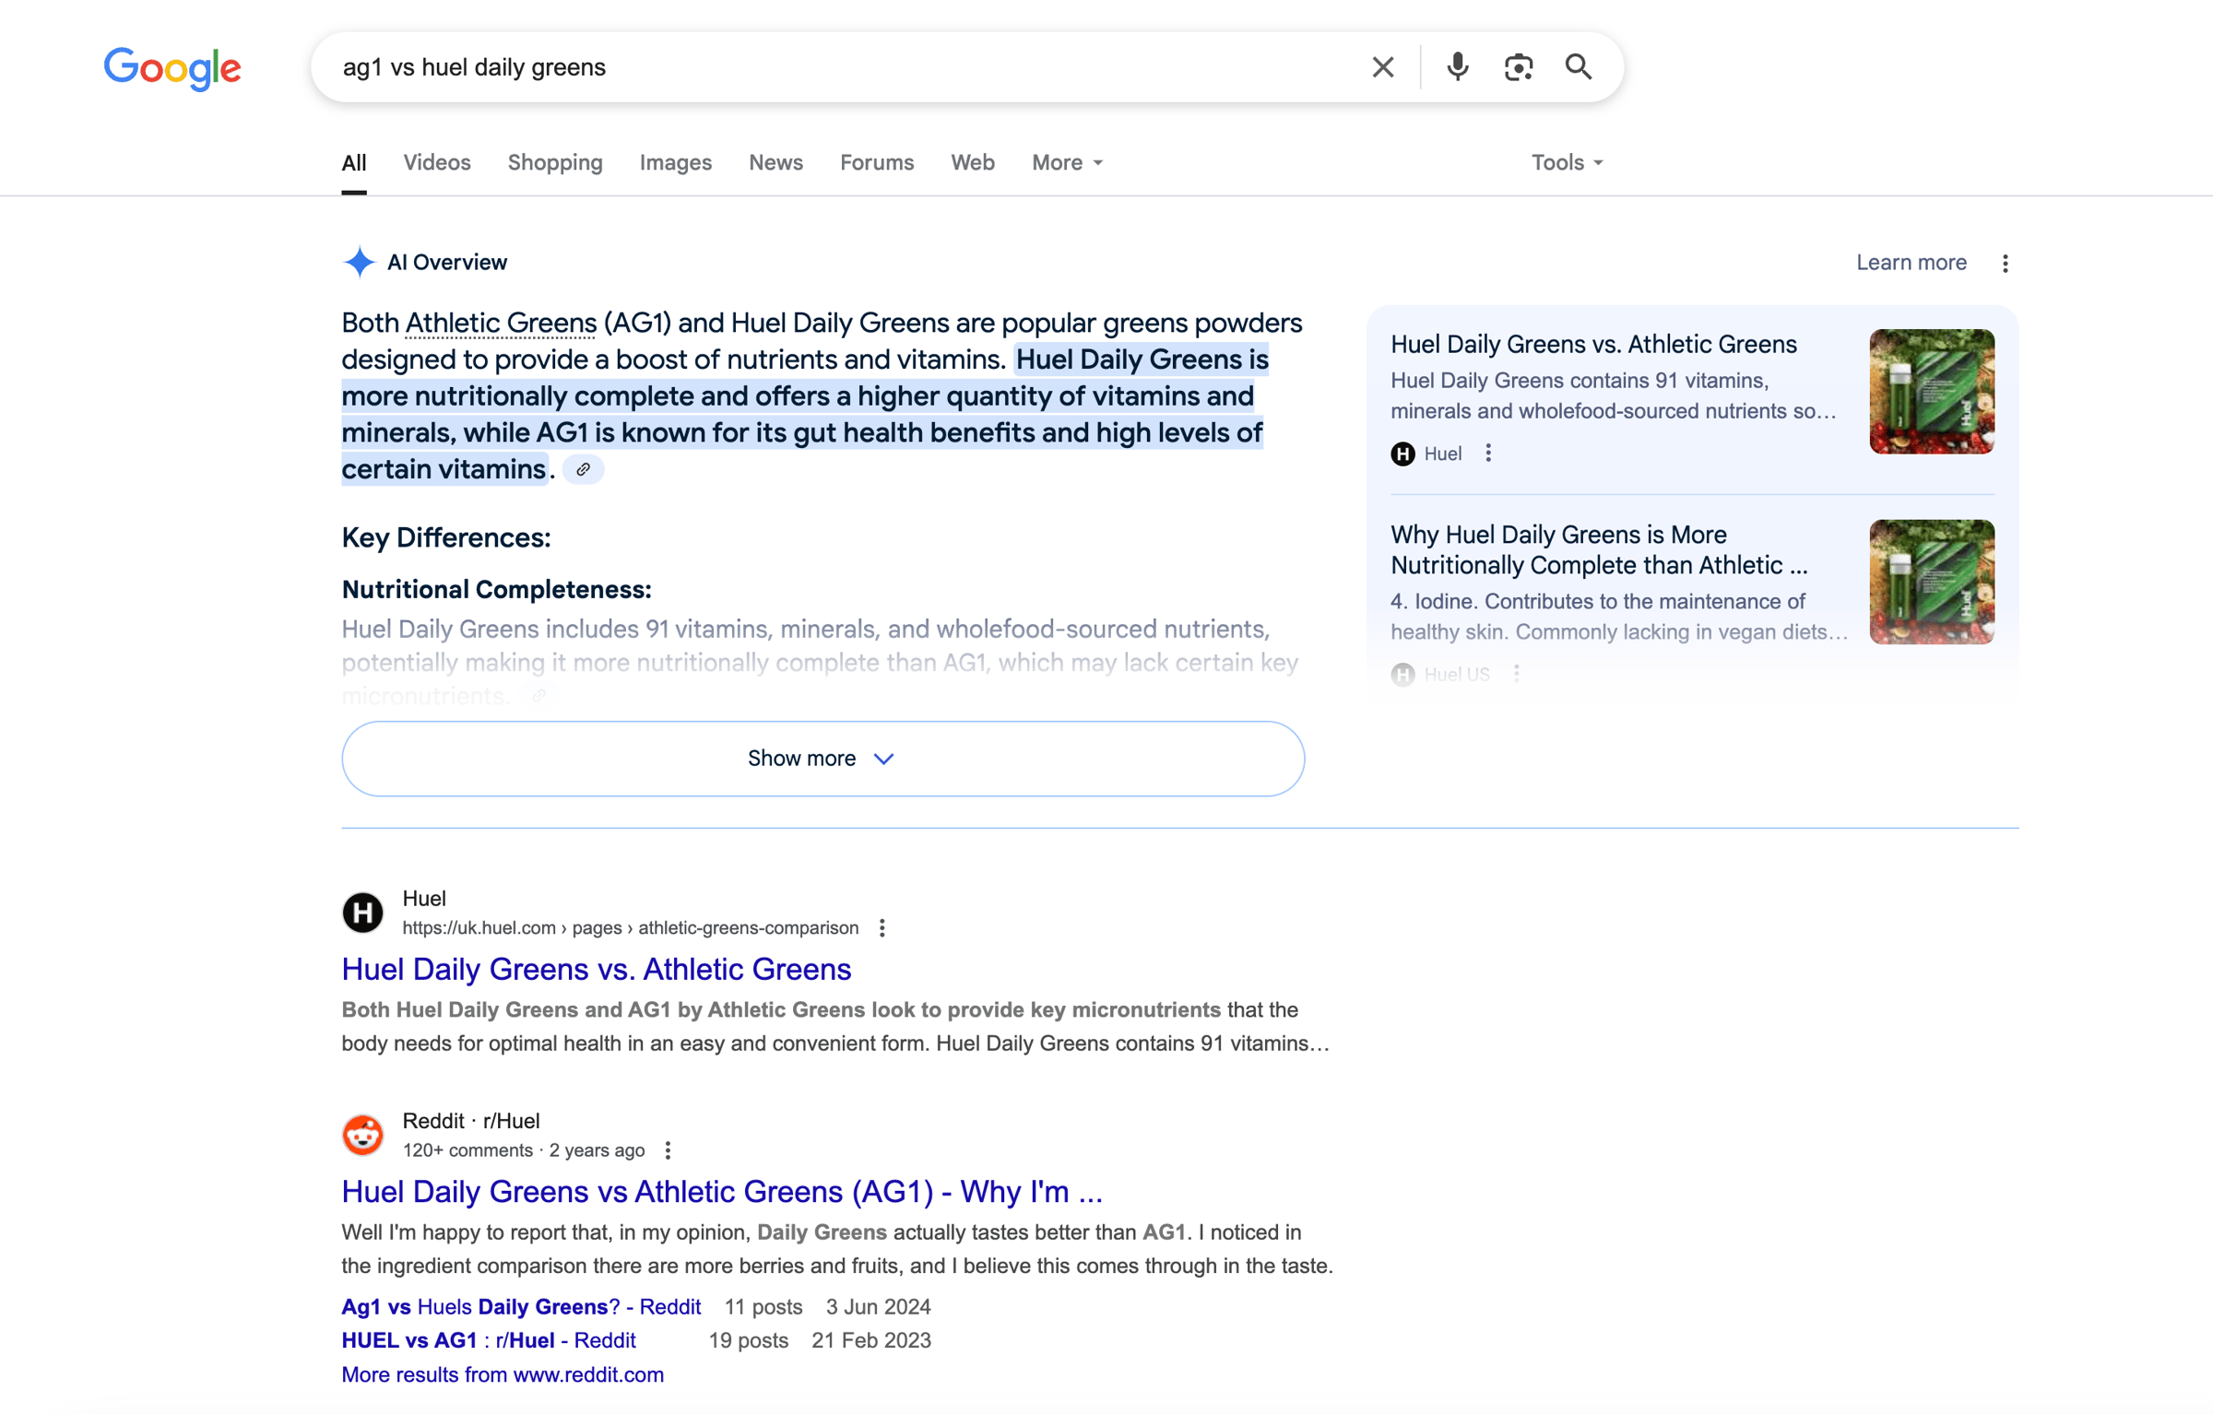Click uk.huel.com athletic-greens-comparison URL

(x=631, y=928)
